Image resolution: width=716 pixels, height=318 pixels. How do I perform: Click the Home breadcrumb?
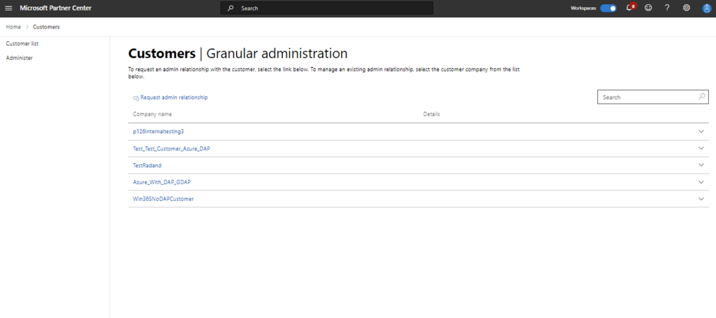pos(13,27)
